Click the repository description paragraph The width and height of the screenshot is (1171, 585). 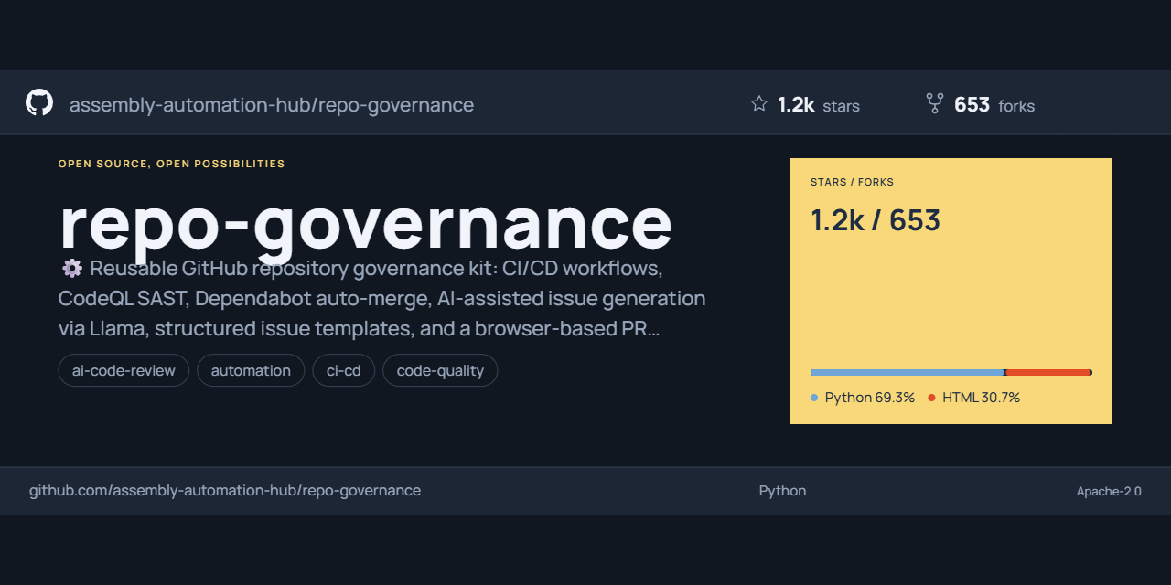point(382,299)
